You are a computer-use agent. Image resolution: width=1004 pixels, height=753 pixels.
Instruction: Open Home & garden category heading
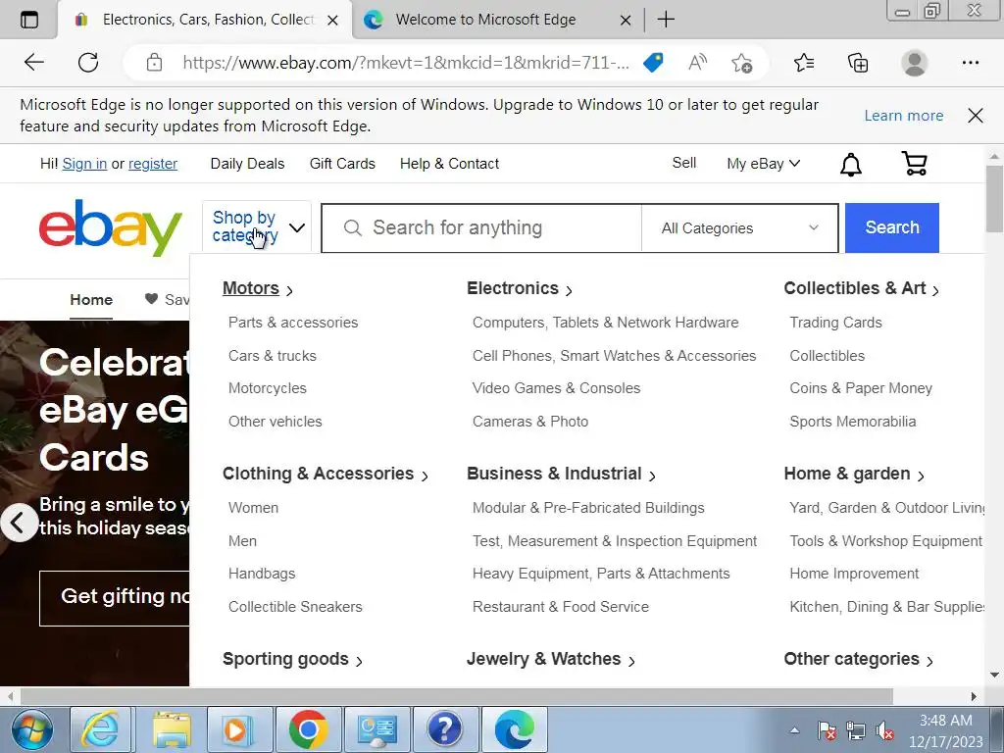click(846, 474)
